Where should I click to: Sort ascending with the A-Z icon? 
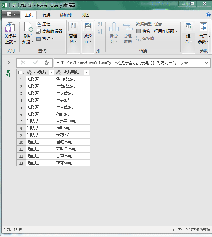tap(100, 24)
